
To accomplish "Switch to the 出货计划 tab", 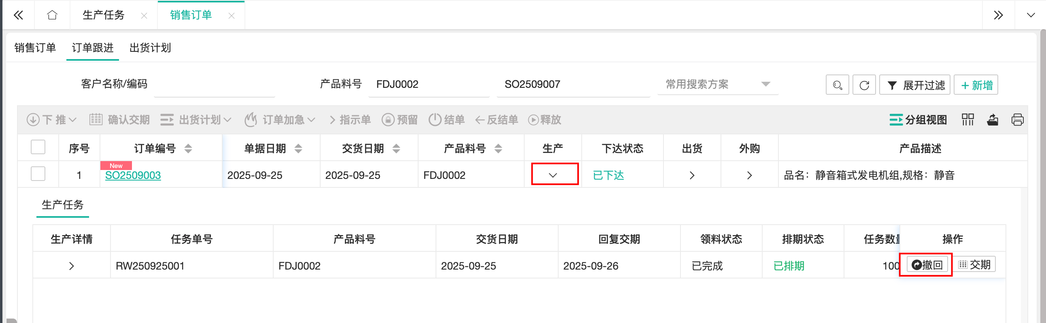I will click(x=150, y=48).
